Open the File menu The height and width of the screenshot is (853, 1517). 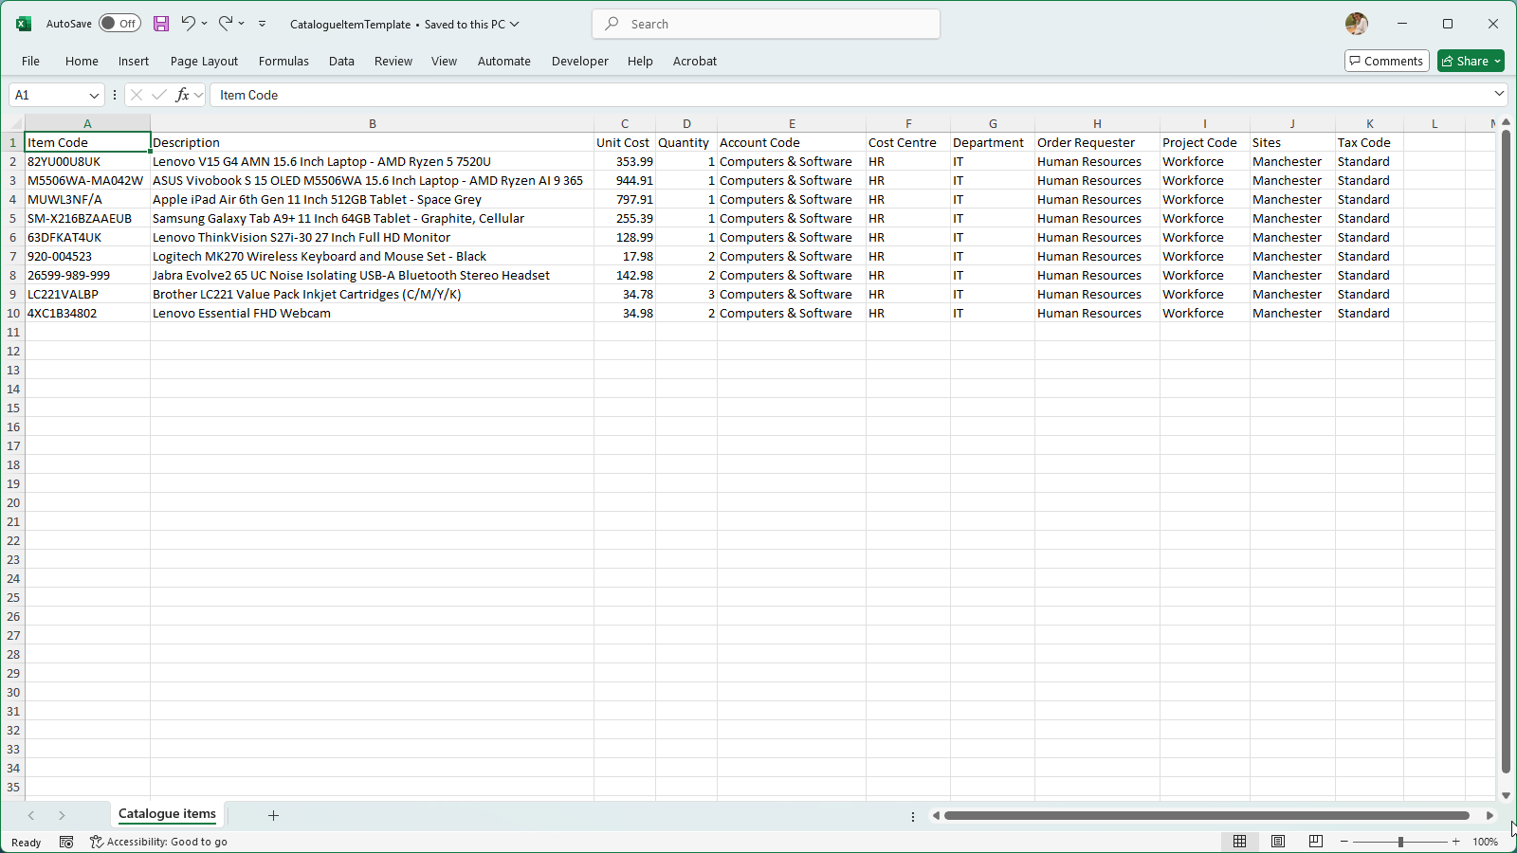point(30,61)
